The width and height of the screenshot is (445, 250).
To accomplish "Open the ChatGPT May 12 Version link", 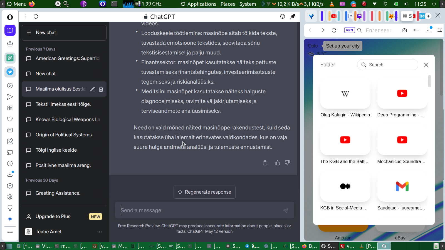I will point(210,231).
